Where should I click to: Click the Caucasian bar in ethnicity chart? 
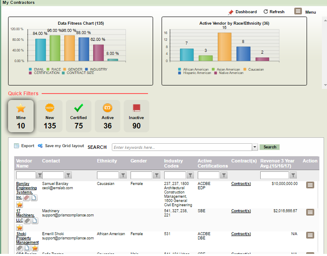point(224,46)
